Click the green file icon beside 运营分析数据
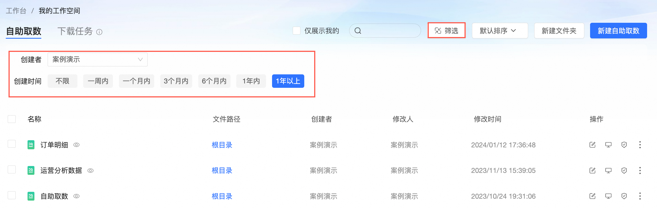The image size is (657, 208). pyautogui.click(x=31, y=170)
